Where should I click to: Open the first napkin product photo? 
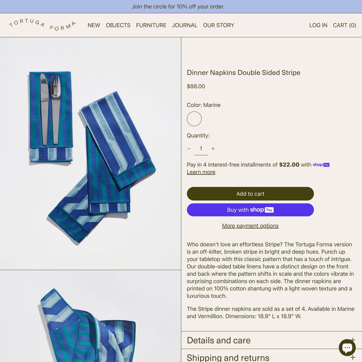click(90, 153)
